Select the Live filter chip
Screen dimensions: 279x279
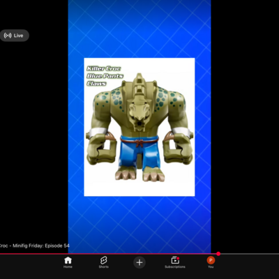coord(14,36)
